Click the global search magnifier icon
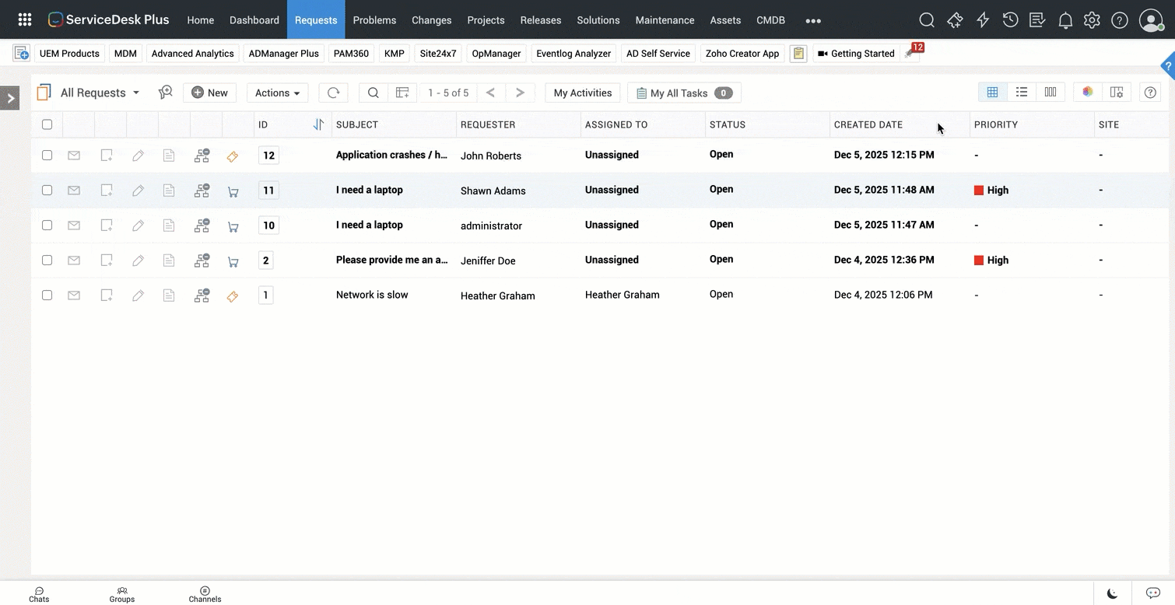The width and height of the screenshot is (1175, 605). [x=926, y=20]
